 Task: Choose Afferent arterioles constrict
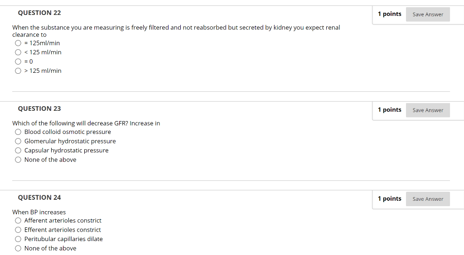tap(18, 221)
